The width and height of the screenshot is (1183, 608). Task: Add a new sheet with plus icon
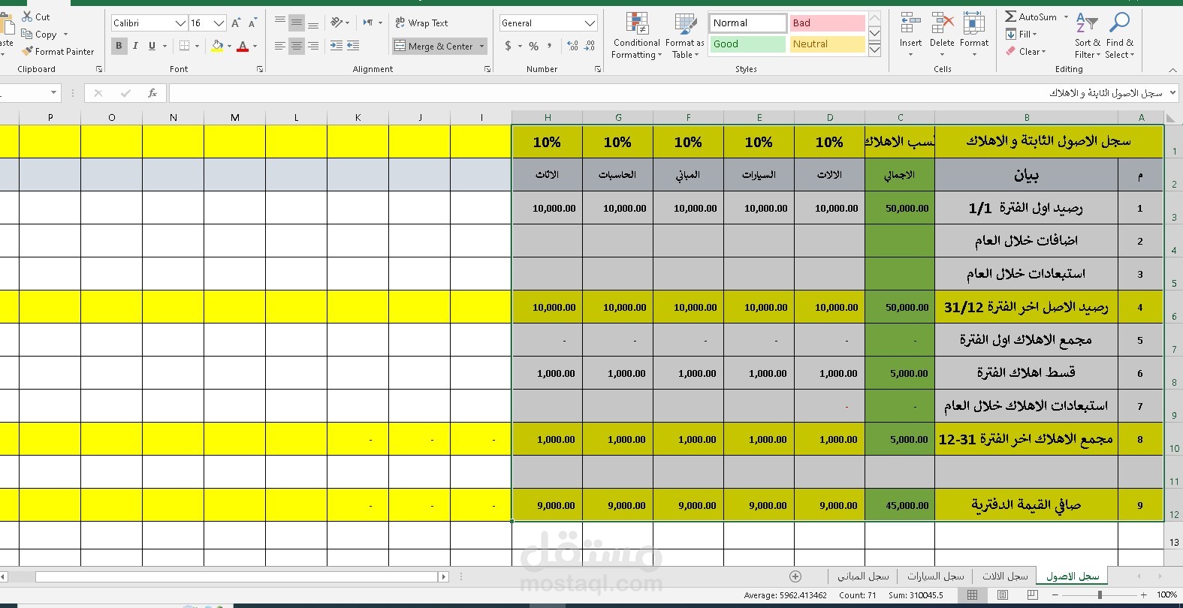pos(795,576)
